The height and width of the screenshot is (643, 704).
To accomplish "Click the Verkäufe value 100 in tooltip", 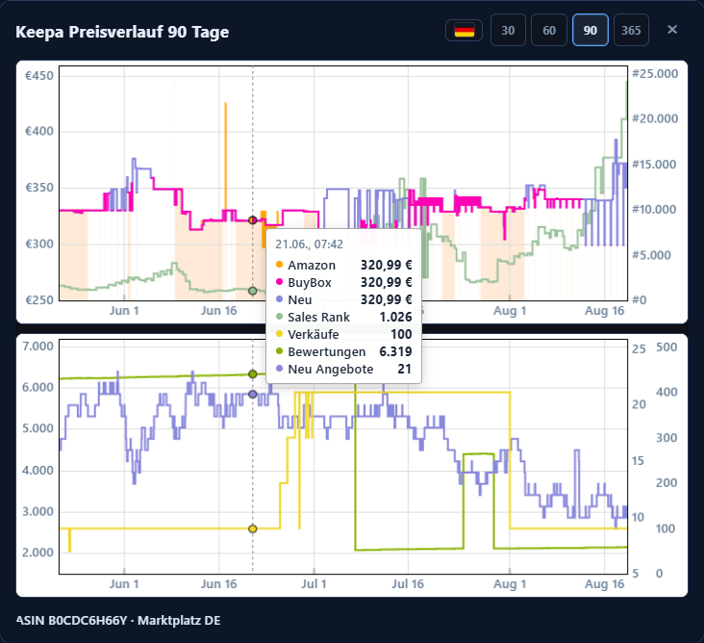I will [x=401, y=334].
